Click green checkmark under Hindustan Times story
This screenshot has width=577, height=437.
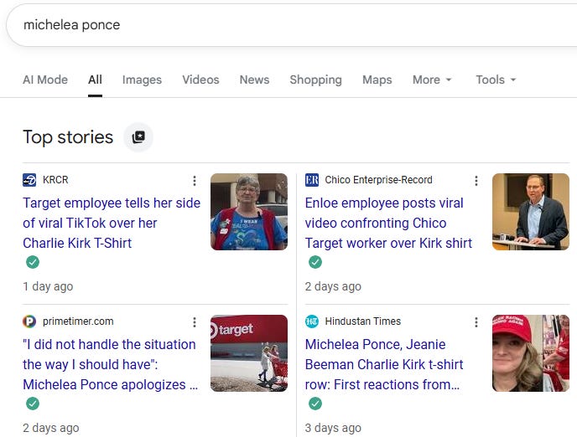click(x=315, y=404)
